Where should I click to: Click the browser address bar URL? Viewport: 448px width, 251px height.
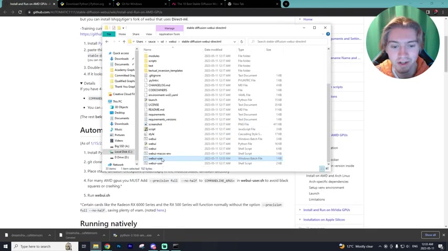click(97, 12)
